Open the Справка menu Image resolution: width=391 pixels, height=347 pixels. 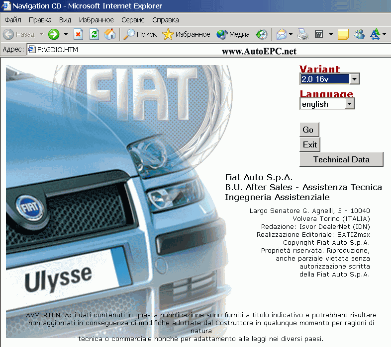click(166, 20)
